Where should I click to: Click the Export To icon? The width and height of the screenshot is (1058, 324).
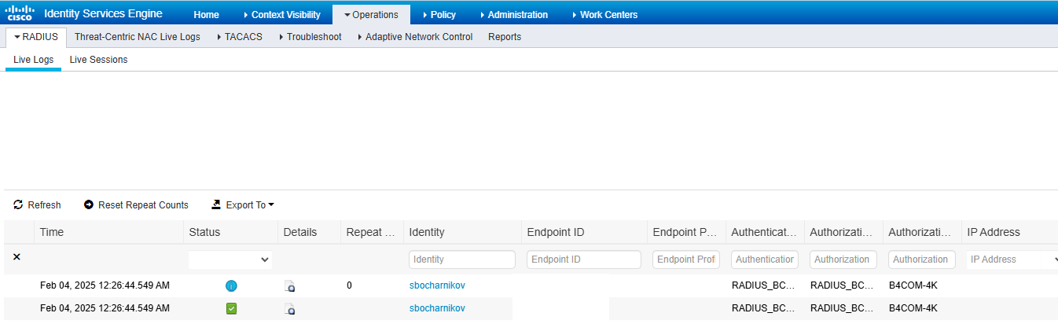(x=216, y=205)
